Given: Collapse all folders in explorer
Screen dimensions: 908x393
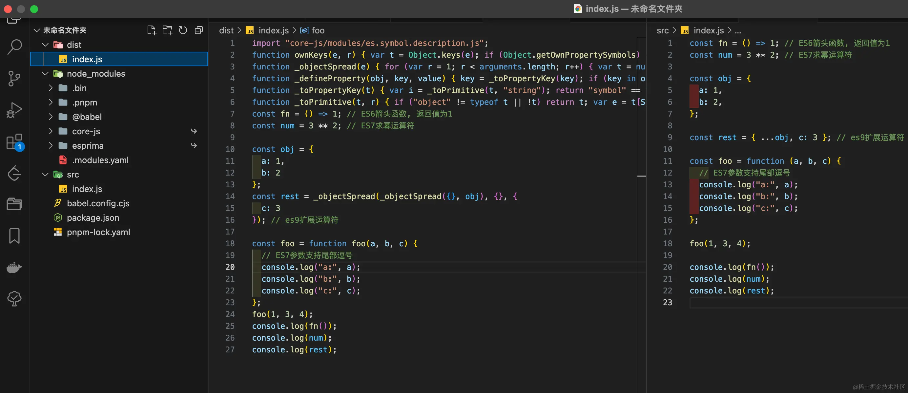Looking at the screenshot, I should pyautogui.click(x=199, y=30).
